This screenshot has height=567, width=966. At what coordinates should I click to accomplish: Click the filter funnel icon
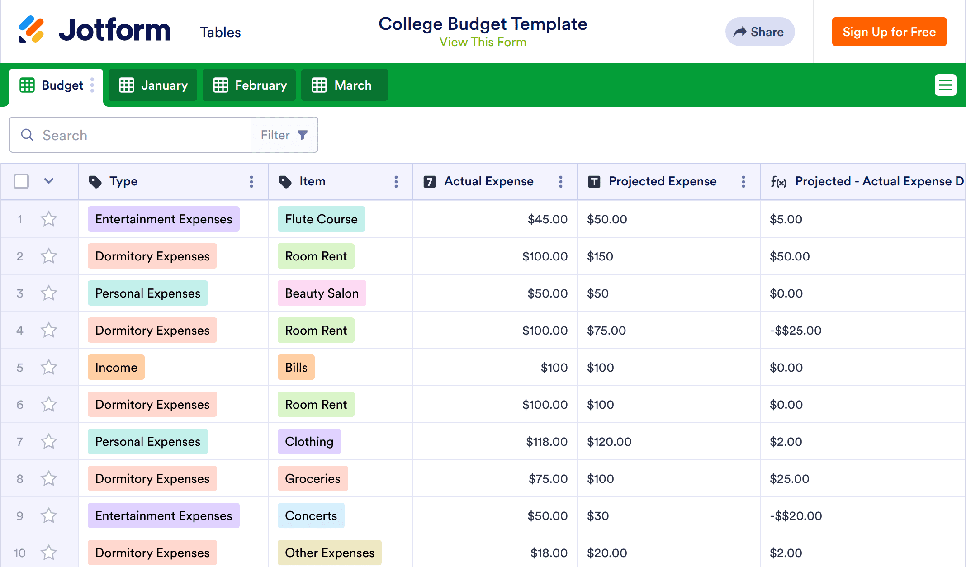[303, 135]
